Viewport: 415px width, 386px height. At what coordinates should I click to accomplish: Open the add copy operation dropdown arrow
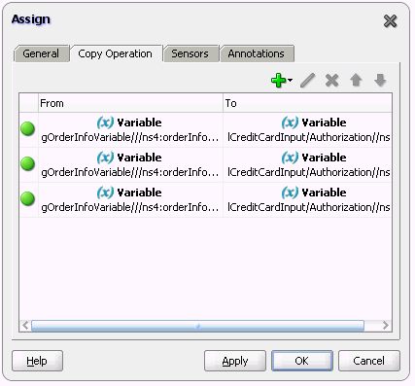click(290, 80)
